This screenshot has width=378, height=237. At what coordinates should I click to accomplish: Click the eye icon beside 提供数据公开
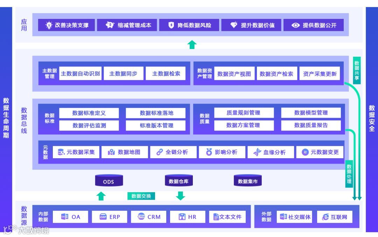[x=295, y=25]
